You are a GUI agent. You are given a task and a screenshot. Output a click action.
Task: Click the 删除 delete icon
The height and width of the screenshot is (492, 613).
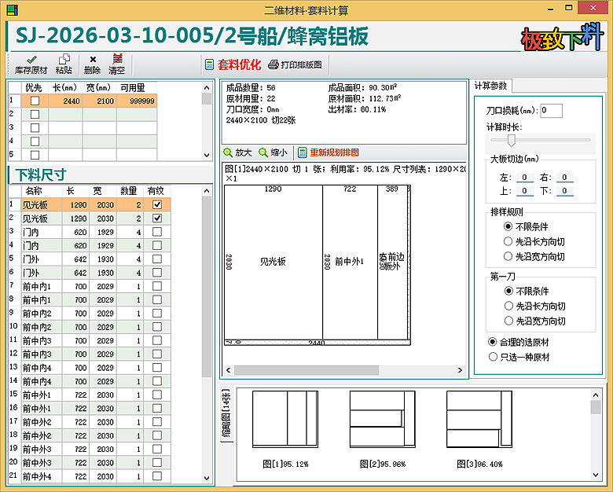coord(93,60)
